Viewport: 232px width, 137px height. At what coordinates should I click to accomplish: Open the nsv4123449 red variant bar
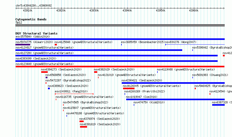click(120, 67)
